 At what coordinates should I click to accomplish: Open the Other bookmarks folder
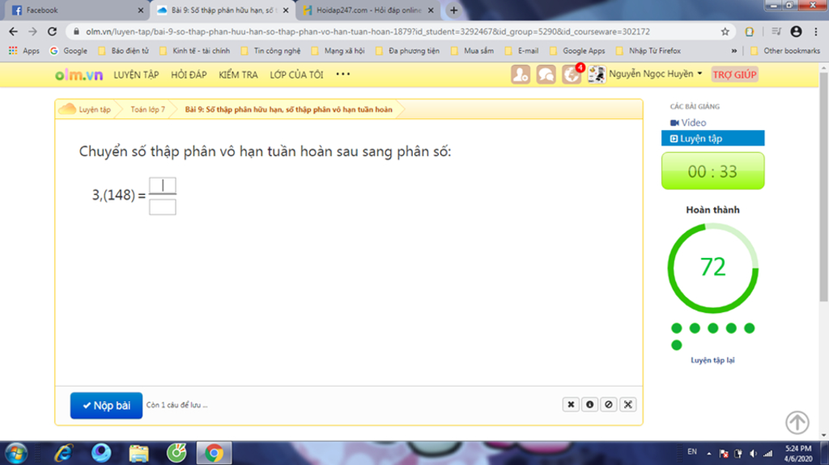785,51
